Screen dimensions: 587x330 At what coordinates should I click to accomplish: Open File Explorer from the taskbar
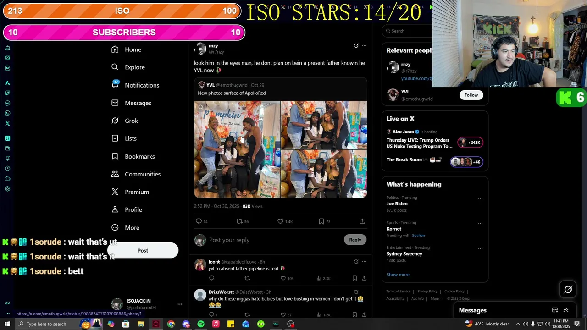(x=141, y=324)
